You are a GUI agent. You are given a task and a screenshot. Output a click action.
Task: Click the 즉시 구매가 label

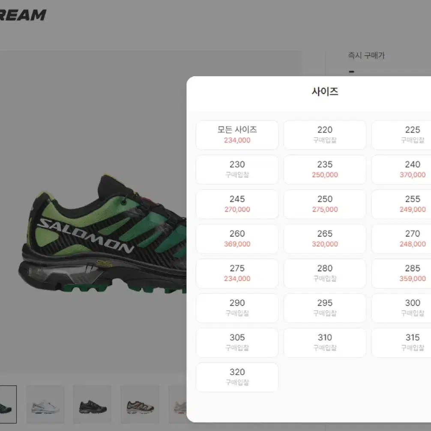(366, 56)
